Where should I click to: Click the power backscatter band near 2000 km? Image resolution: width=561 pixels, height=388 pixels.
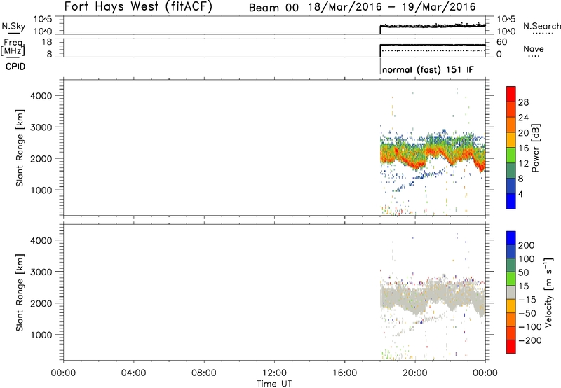click(433, 153)
